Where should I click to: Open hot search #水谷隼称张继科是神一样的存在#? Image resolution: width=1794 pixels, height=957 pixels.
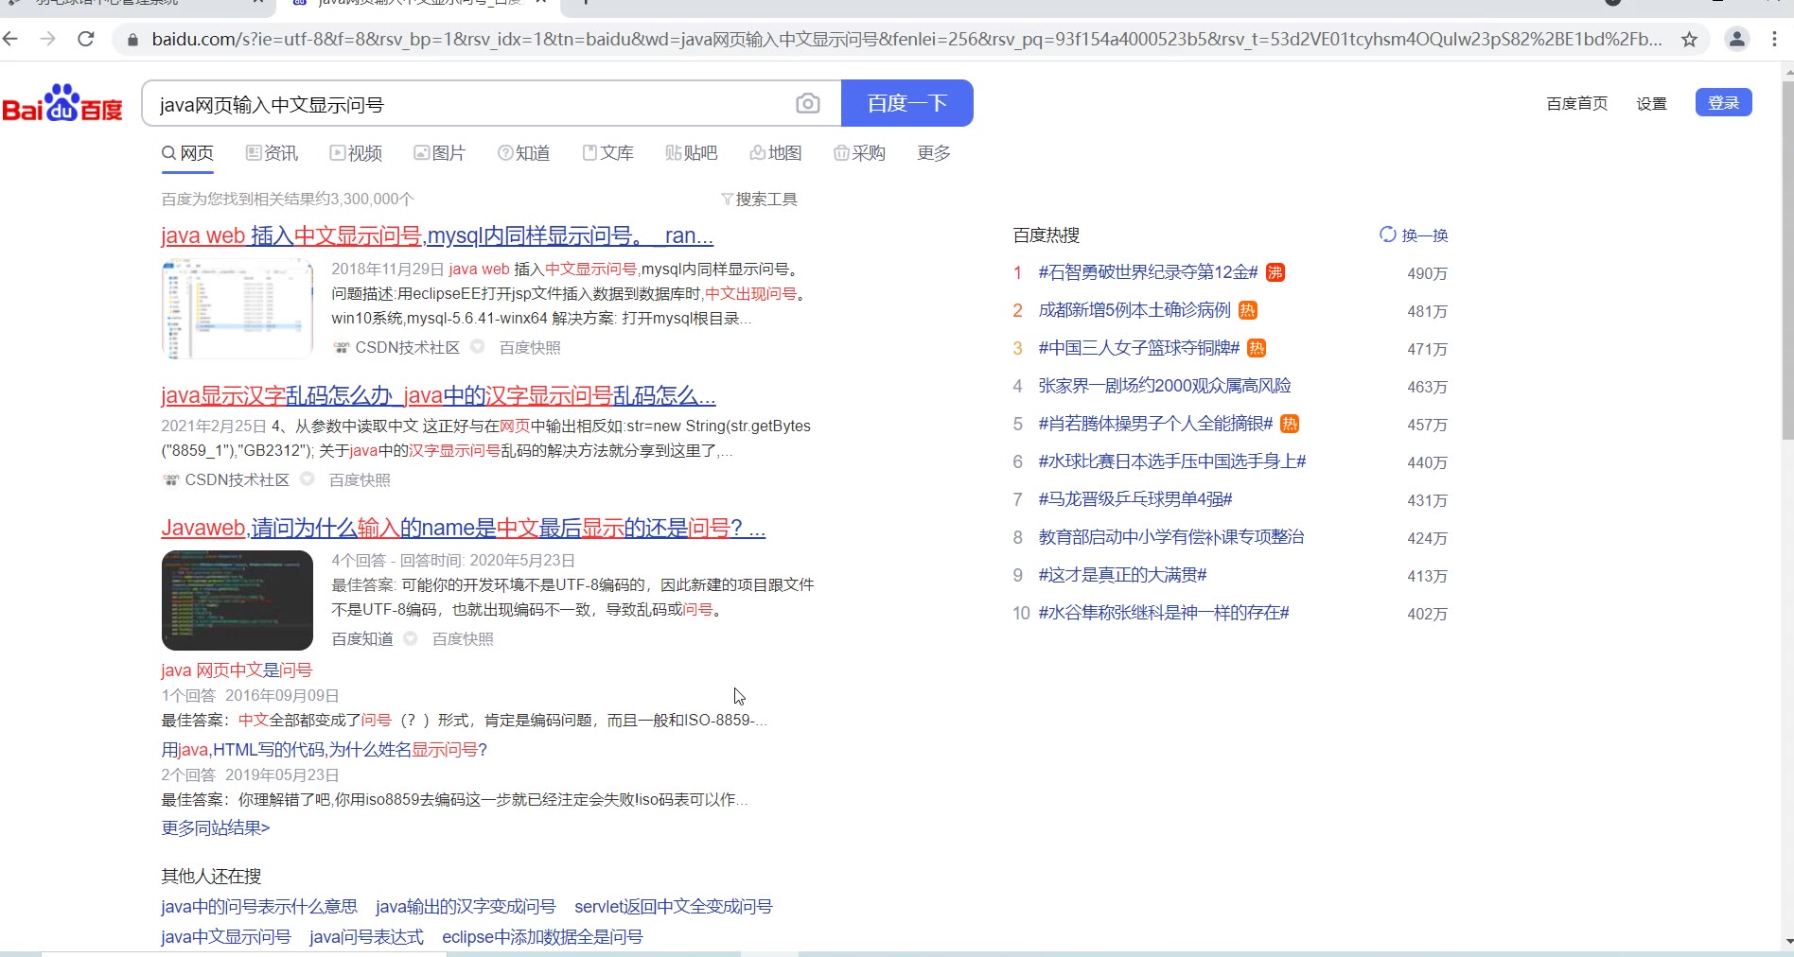point(1164,613)
